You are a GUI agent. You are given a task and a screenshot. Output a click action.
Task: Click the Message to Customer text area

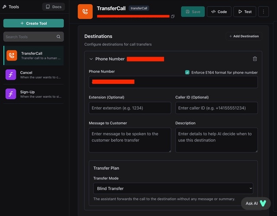(x=130, y=140)
